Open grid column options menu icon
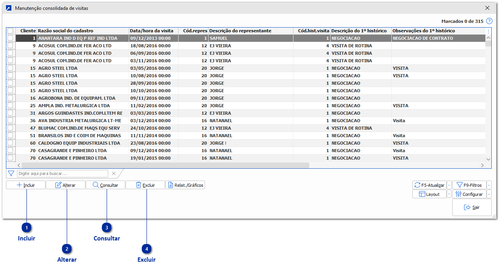 tap(488, 31)
